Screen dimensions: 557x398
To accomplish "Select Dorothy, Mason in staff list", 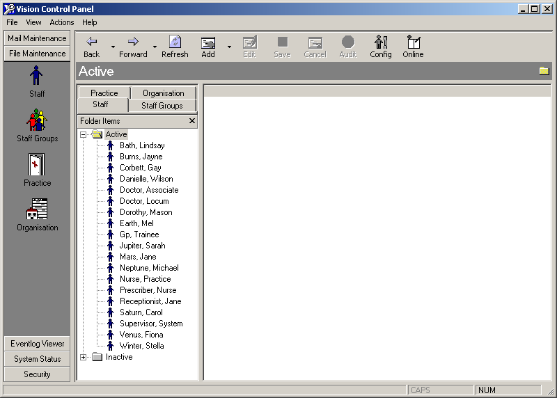I will (146, 212).
